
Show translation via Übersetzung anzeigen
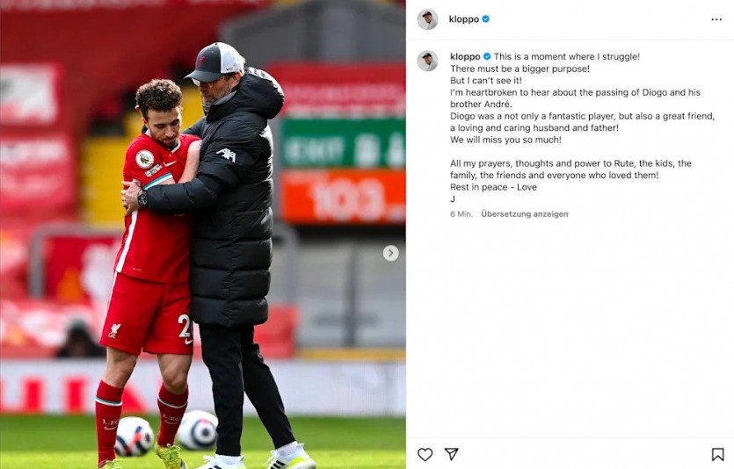(x=524, y=213)
